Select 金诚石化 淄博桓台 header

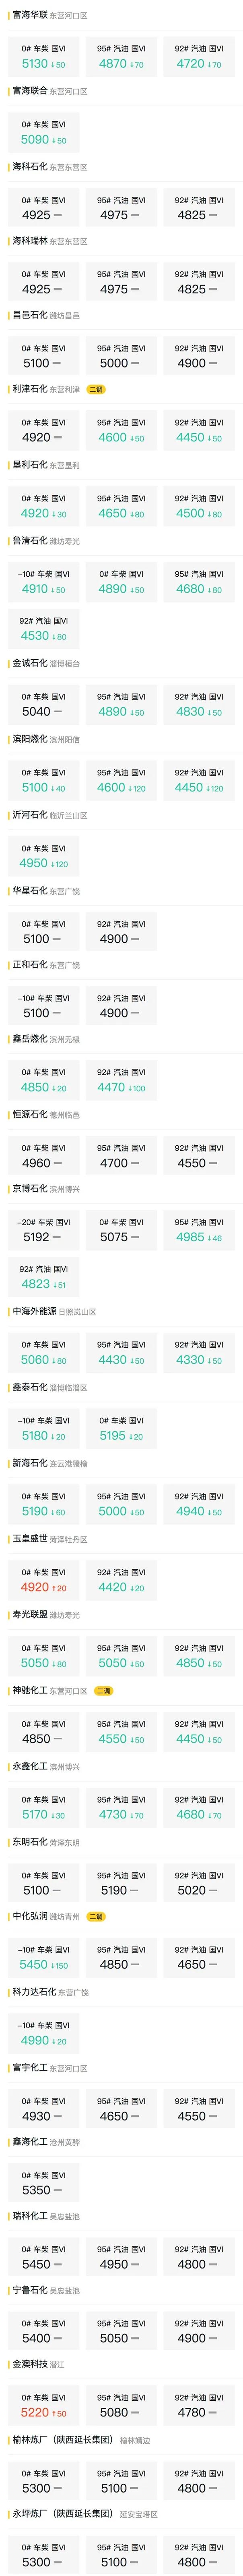click(x=46, y=663)
